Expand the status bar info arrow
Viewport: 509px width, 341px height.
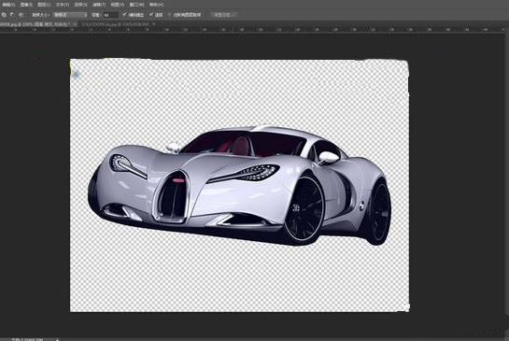click(57, 339)
